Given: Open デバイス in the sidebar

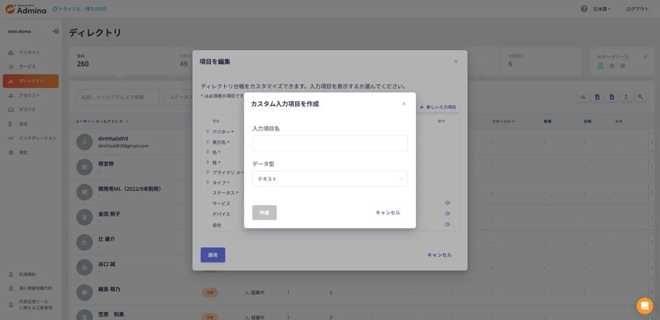Looking at the screenshot, I should [x=27, y=110].
